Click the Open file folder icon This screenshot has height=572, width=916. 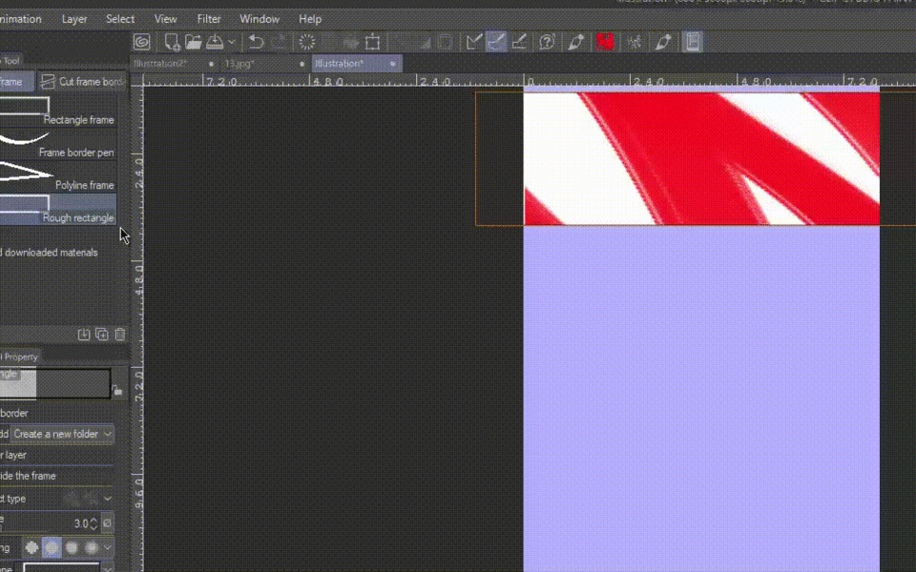[194, 42]
